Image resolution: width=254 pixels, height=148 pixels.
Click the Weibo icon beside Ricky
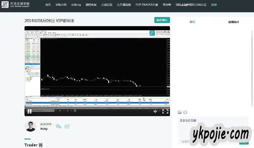tap(67, 126)
